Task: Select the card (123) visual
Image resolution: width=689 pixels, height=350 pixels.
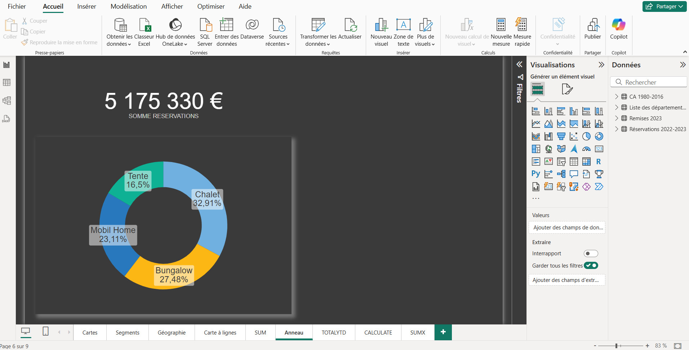Action: pyautogui.click(x=599, y=149)
